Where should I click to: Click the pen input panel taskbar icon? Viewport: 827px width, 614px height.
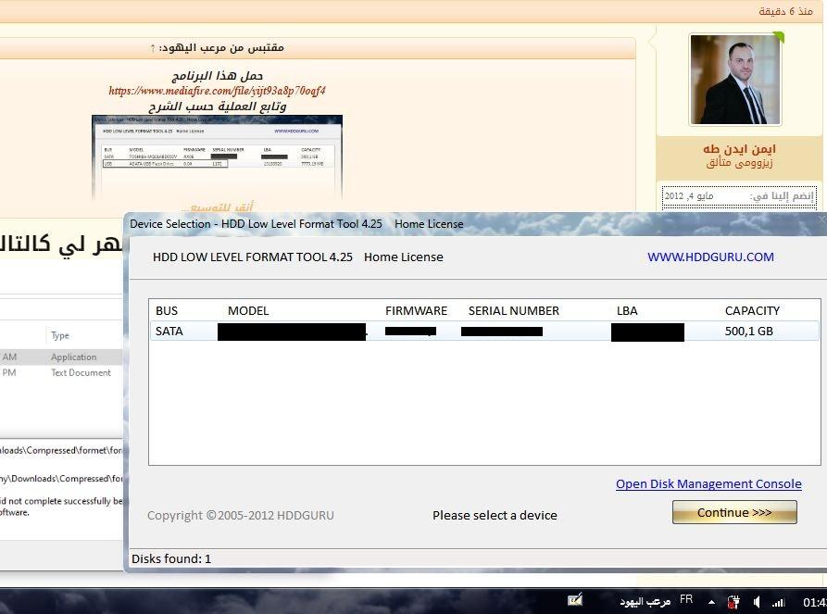[x=575, y=600]
